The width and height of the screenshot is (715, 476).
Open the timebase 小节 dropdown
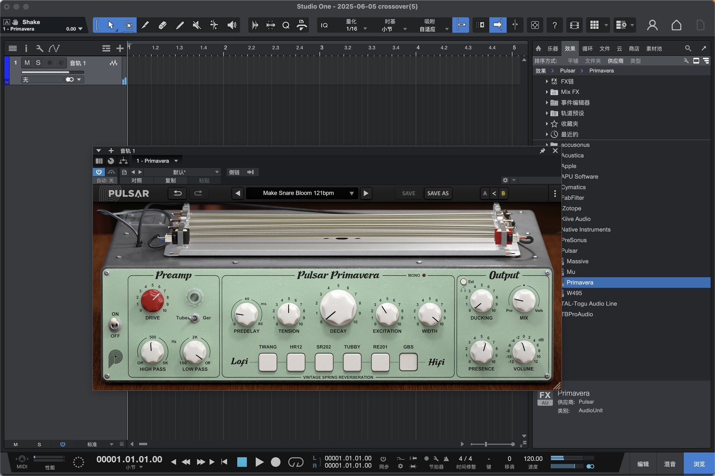click(x=393, y=29)
